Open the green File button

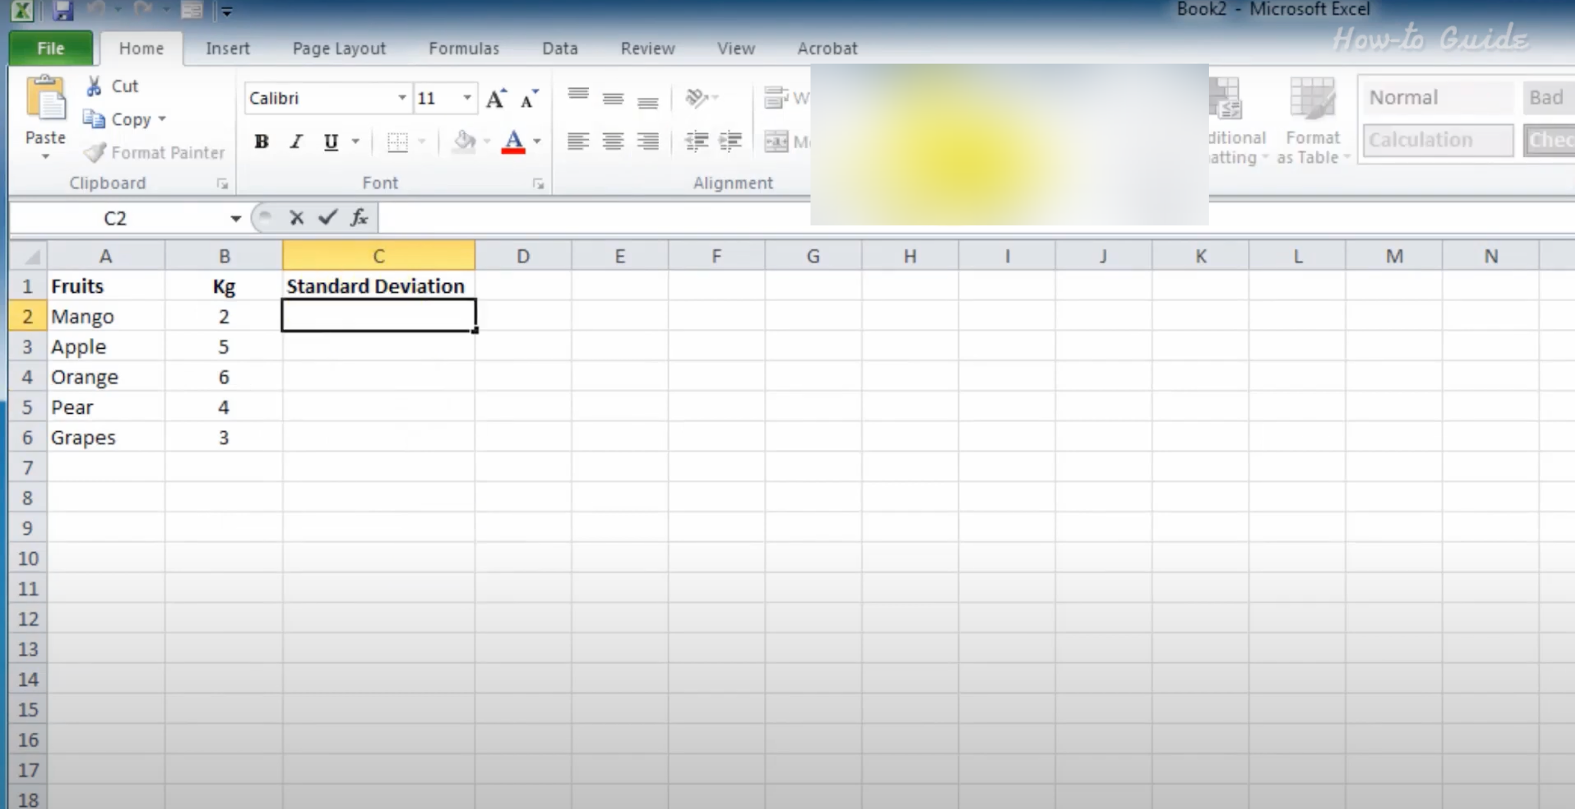[50, 48]
